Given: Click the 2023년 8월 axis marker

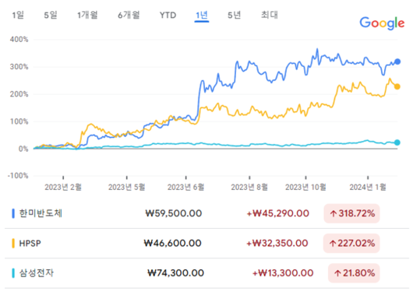Looking at the screenshot, I should [249, 187].
